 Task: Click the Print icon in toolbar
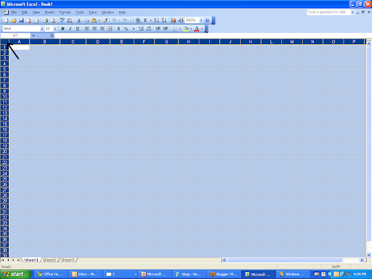(45, 20)
